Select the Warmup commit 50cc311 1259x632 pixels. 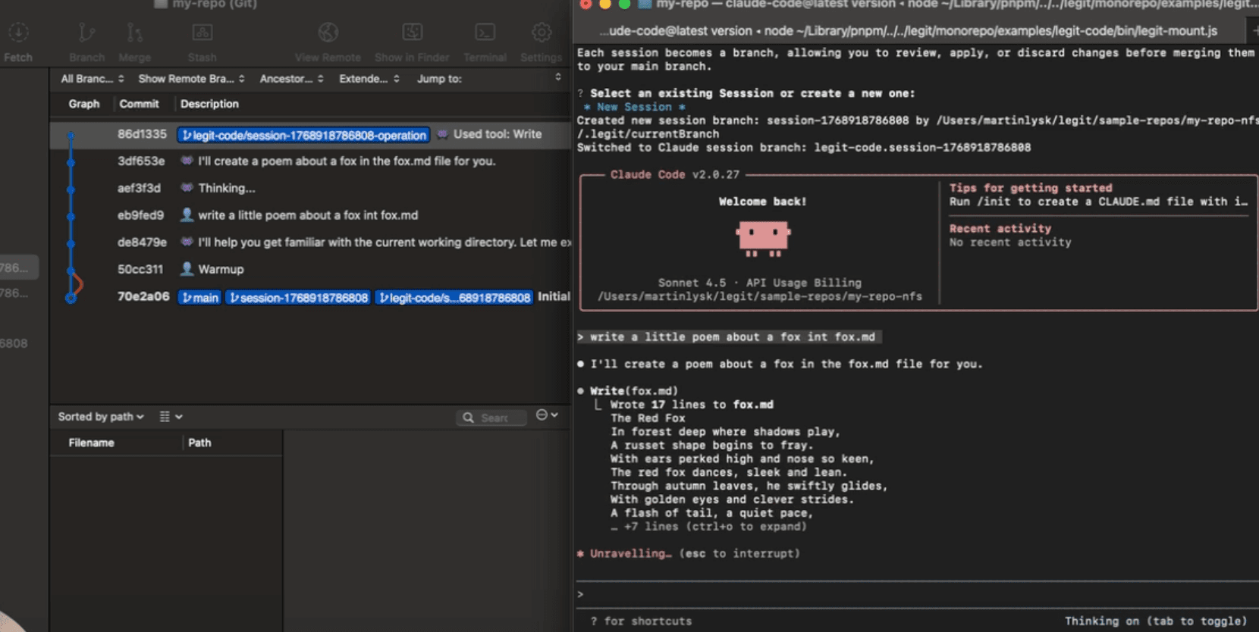point(310,269)
